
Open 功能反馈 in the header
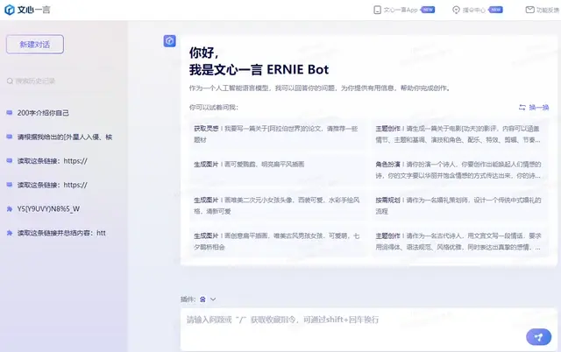[x=547, y=10]
